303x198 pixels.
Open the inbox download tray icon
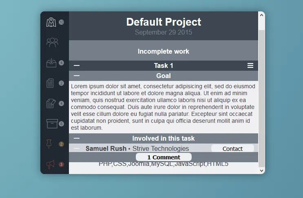point(51,63)
